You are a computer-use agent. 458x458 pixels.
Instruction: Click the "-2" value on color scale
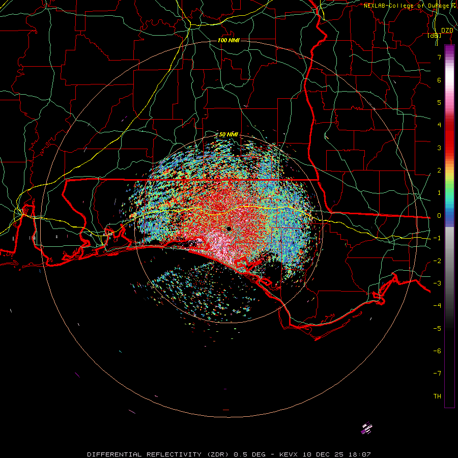click(x=437, y=261)
